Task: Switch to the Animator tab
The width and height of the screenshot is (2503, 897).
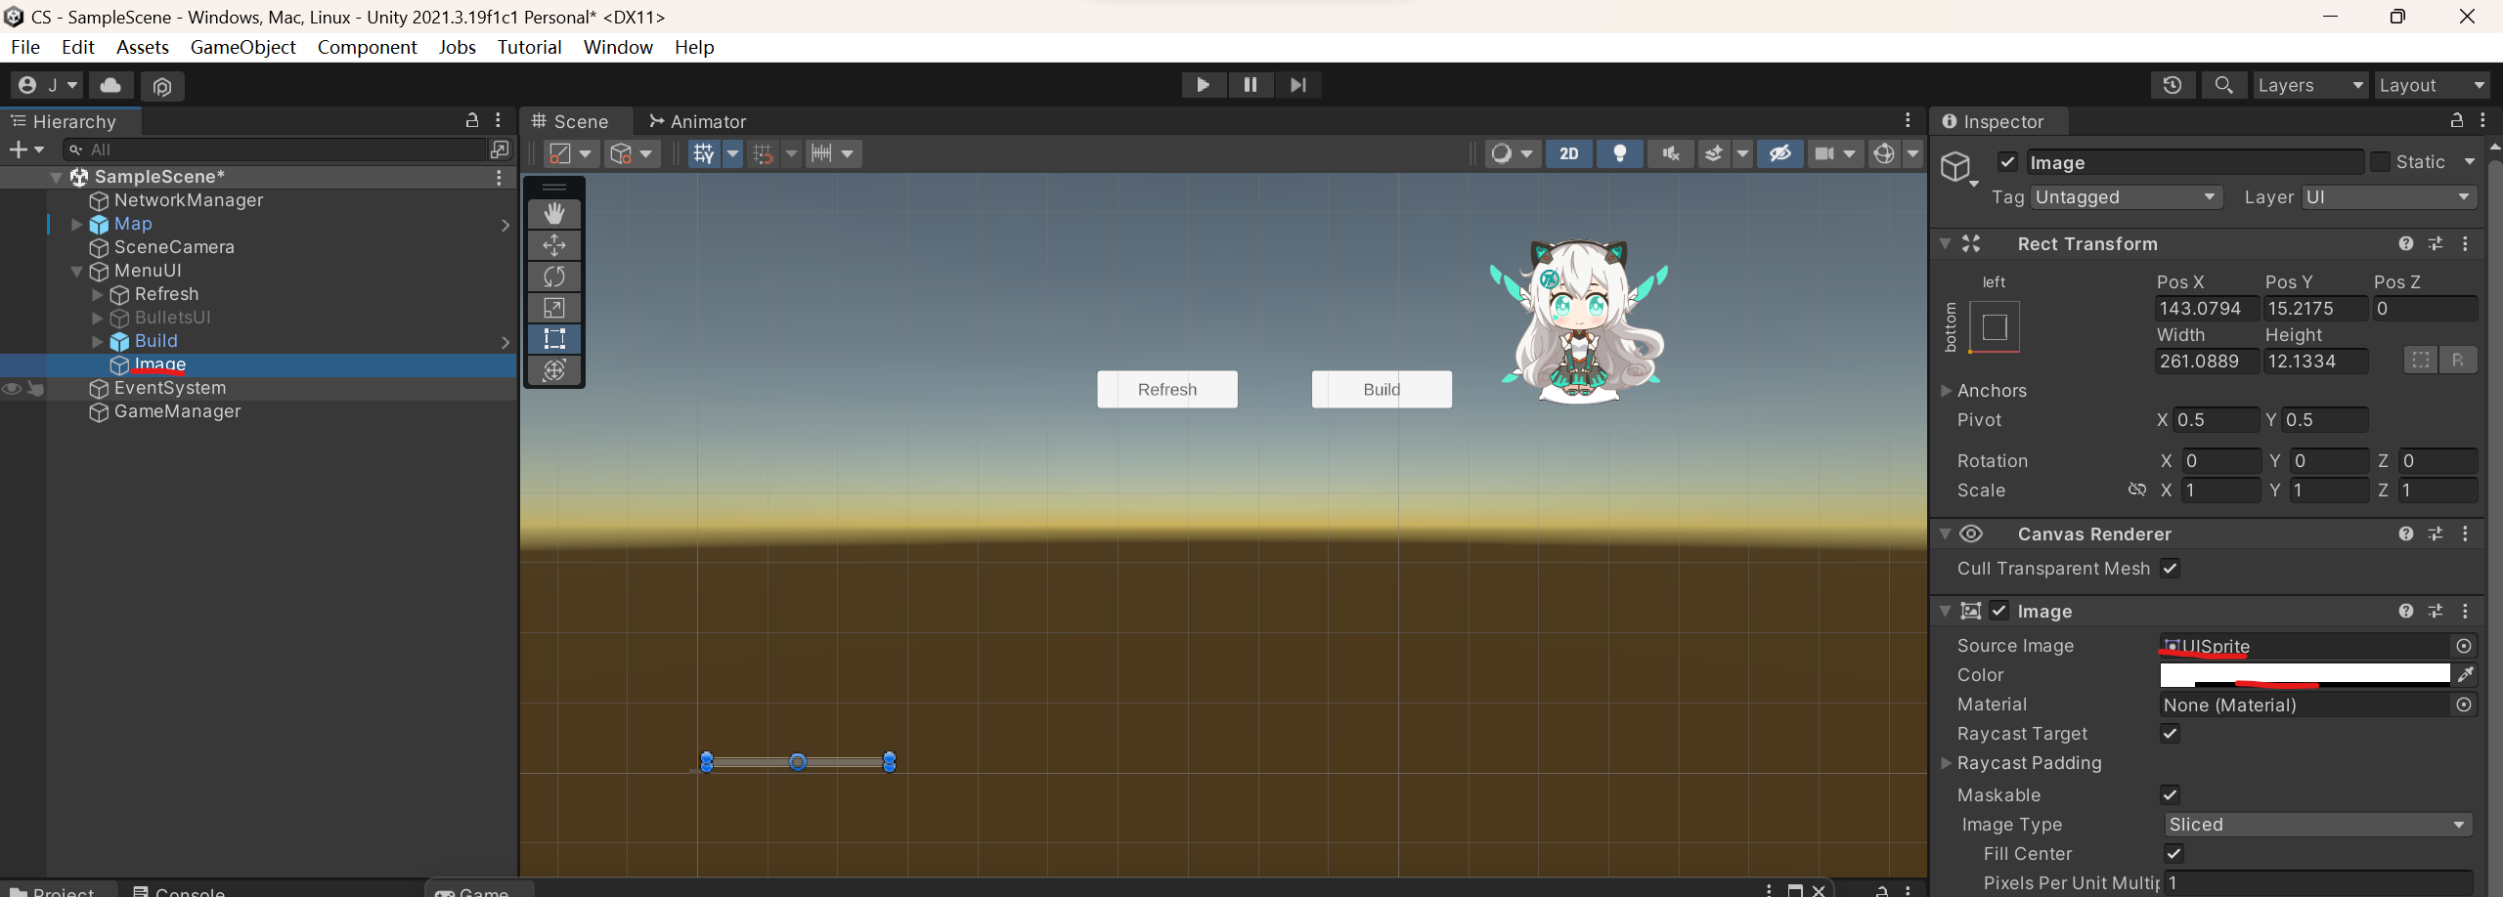Action: (x=698, y=121)
